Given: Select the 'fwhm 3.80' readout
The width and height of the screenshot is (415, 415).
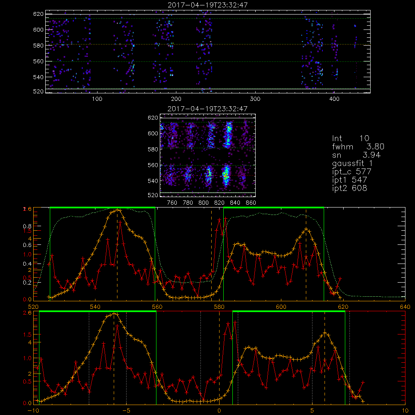Looking at the screenshot, I should click(358, 146).
